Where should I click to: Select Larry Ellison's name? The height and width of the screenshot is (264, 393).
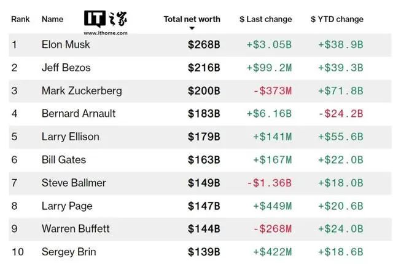click(x=71, y=137)
